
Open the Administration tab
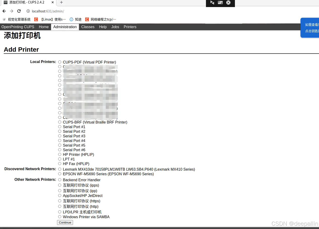pos(65,27)
